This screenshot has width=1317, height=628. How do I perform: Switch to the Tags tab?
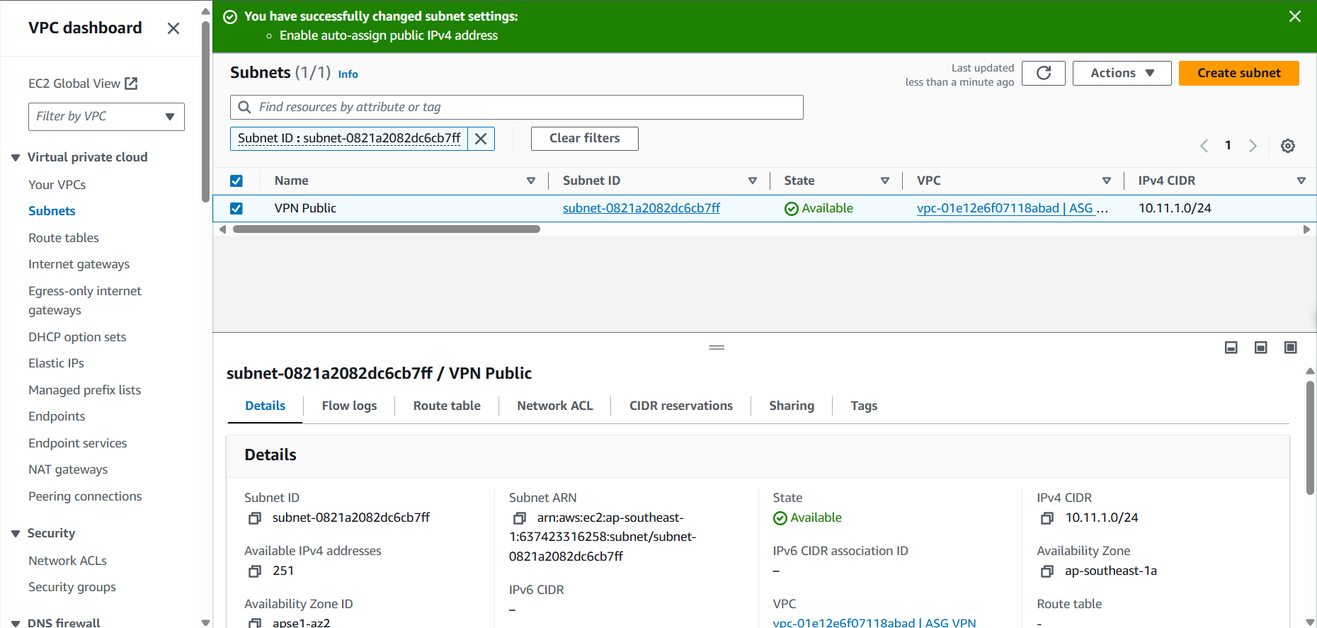tap(864, 406)
